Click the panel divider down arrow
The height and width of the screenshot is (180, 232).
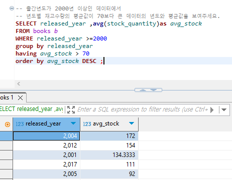pos(153,90)
